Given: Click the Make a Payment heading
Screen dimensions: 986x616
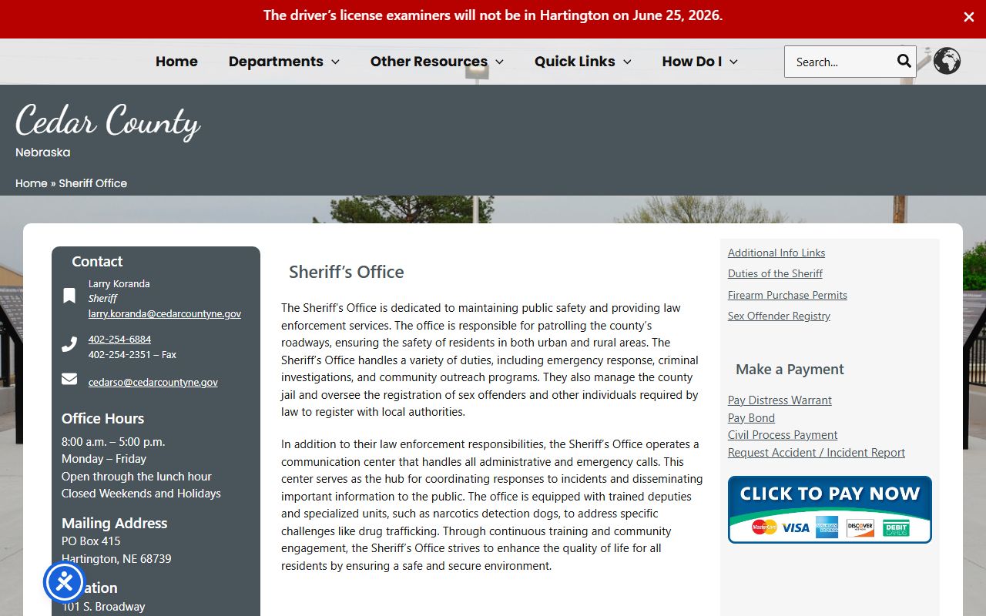Looking at the screenshot, I should pyautogui.click(x=790, y=370).
